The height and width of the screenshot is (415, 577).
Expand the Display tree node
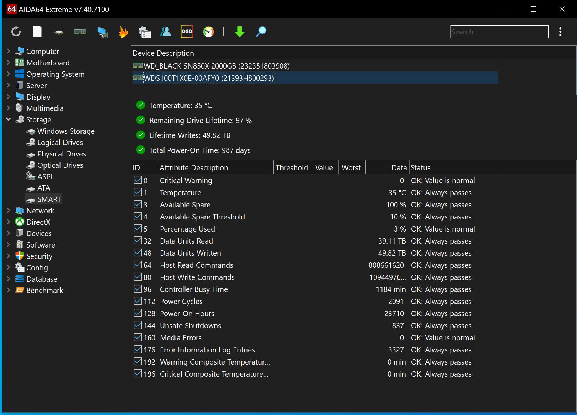point(9,97)
